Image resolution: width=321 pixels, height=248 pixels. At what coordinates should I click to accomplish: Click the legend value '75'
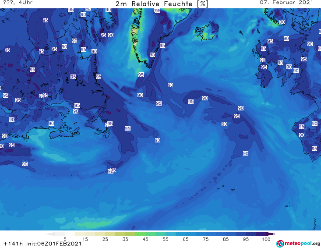[205, 239]
